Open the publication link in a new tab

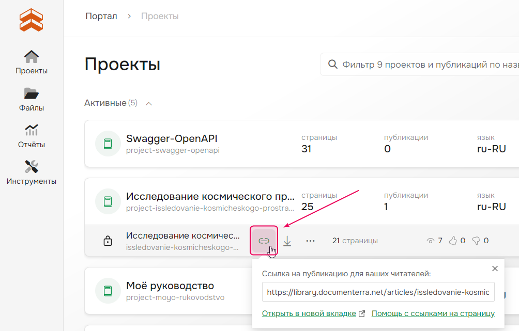point(309,313)
